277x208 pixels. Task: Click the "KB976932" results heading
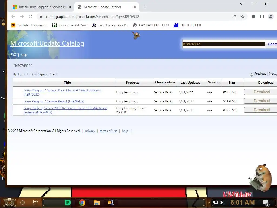[x=23, y=66]
